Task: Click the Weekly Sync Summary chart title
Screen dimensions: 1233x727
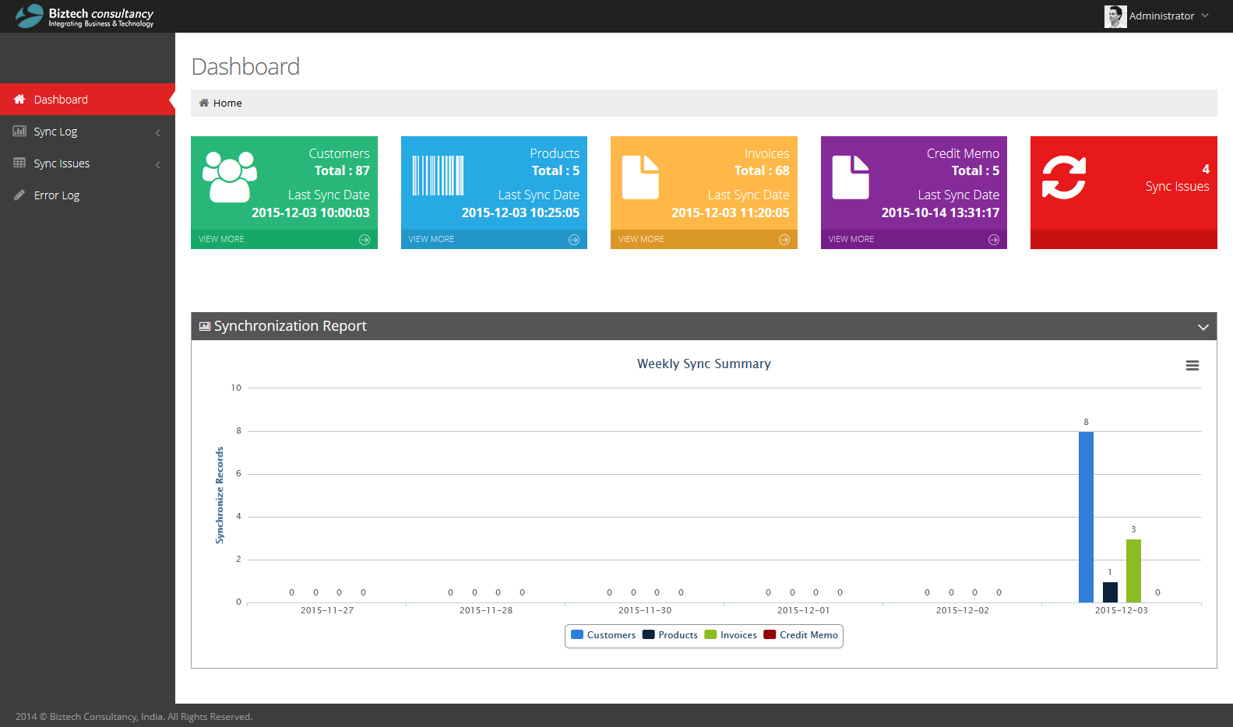Action: [704, 363]
